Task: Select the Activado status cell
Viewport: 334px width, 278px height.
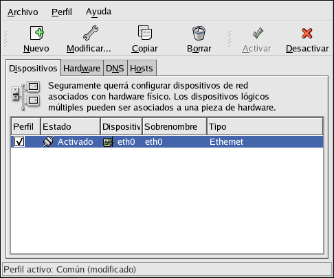Action: click(x=76, y=142)
